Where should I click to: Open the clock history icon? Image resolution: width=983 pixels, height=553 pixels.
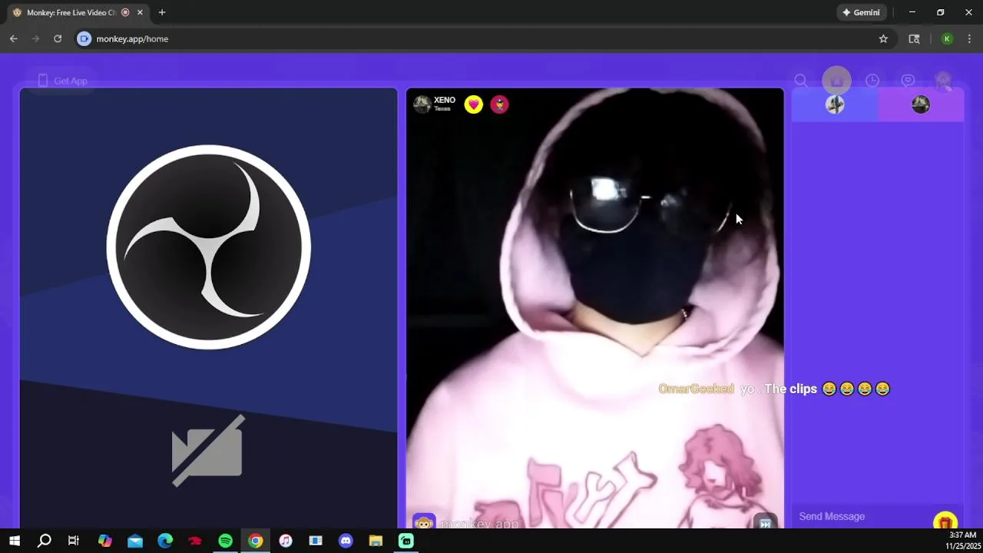[x=872, y=81]
